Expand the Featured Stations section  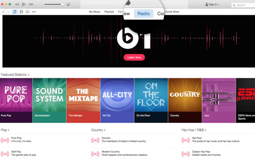(x=15, y=74)
